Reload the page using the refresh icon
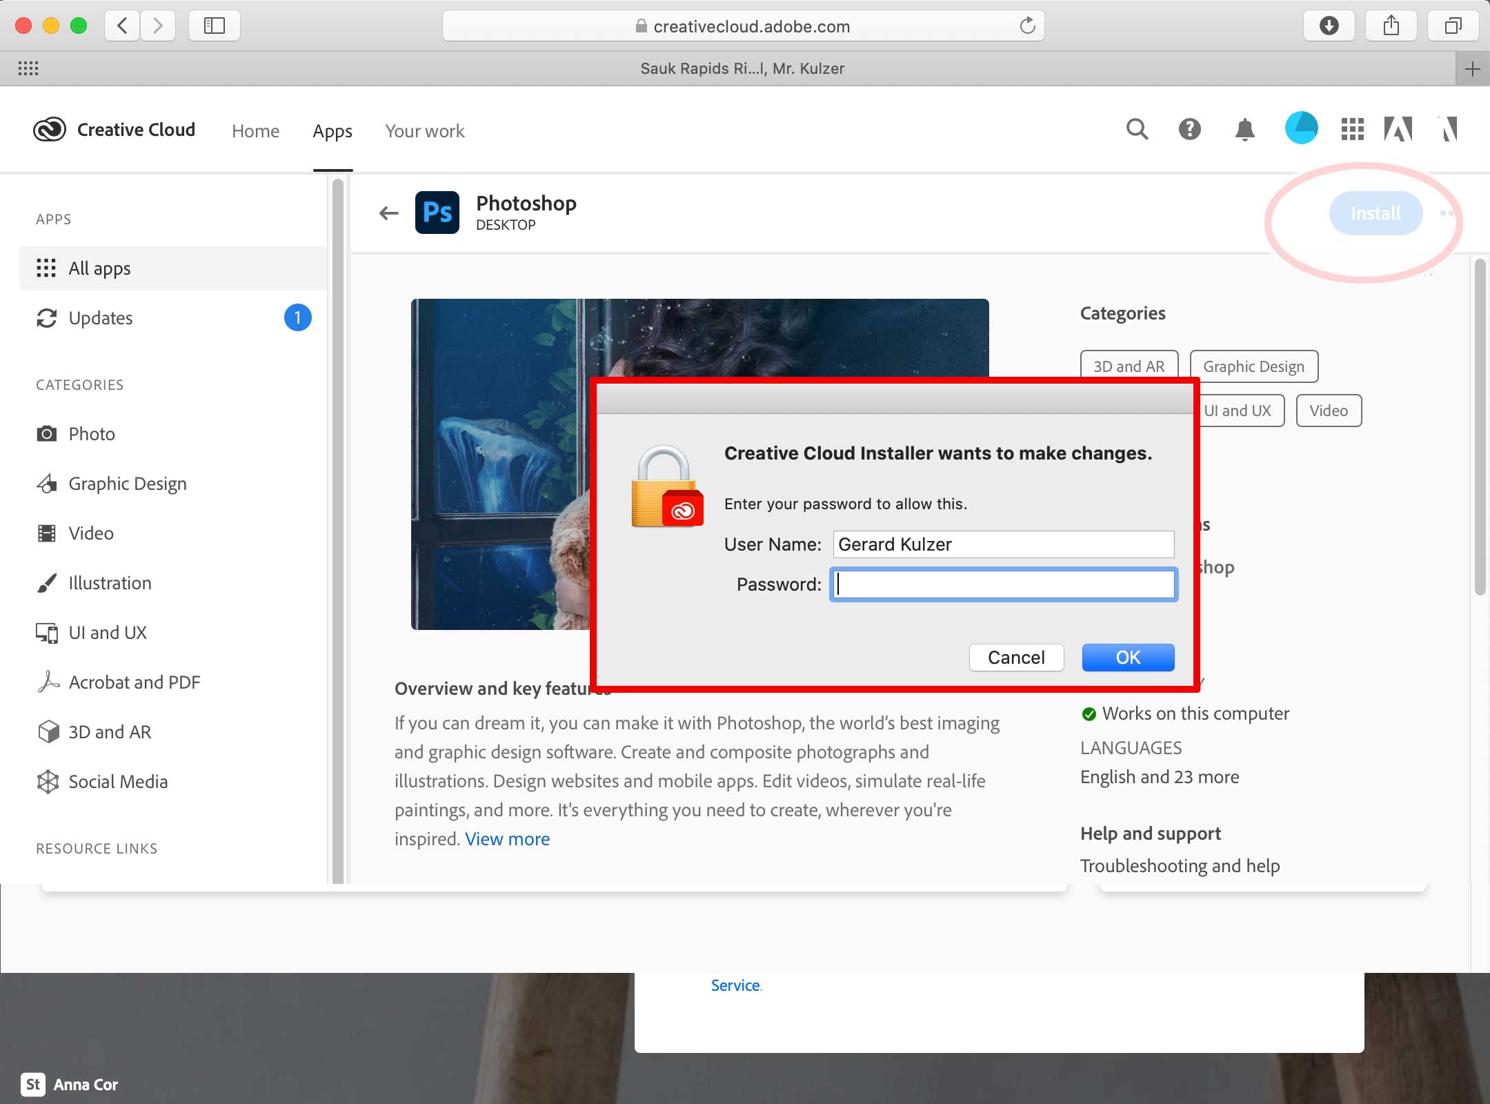Screen dimensions: 1490x1104 1027,26
